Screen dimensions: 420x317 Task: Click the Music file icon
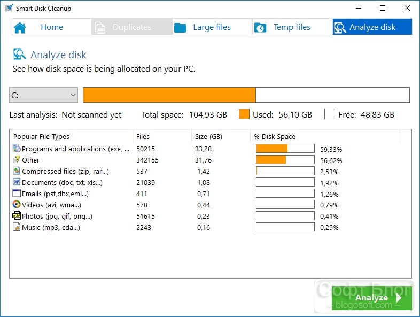point(17,227)
